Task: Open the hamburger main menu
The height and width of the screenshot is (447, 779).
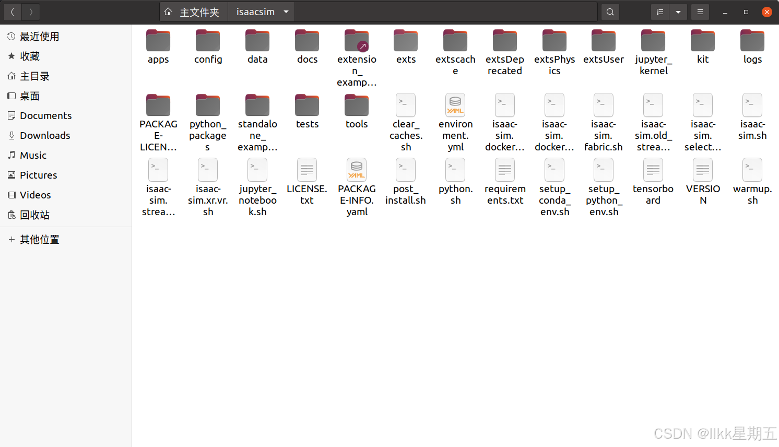Action: point(700,11)
